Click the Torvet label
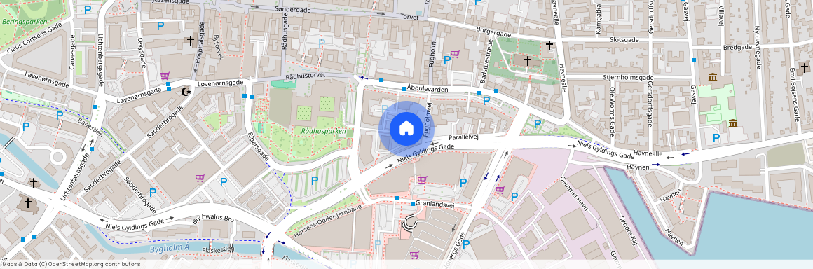Viewport: 813px width, 269px height. coord(409,17)
